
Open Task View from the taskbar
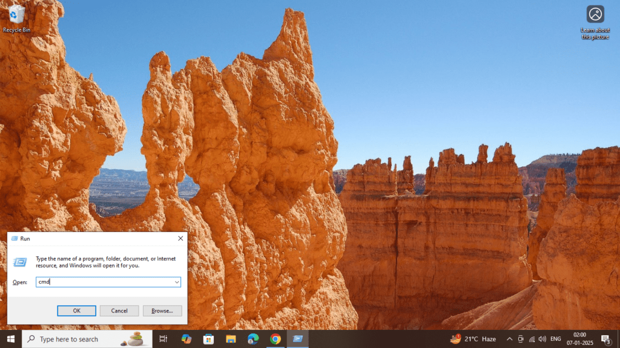click(163, 339)
